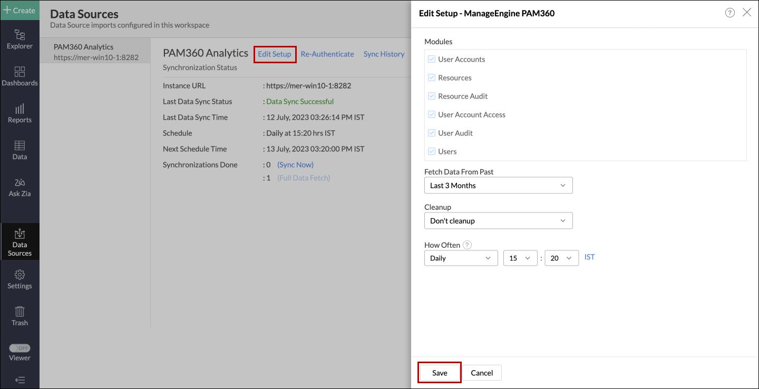Toggle the Viewer mode switch
759x389 pixels.
pyautogui.click(x=20, y=348)
